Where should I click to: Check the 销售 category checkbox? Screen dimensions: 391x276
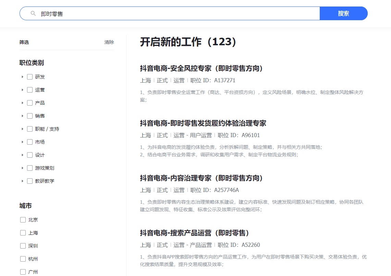30,116
